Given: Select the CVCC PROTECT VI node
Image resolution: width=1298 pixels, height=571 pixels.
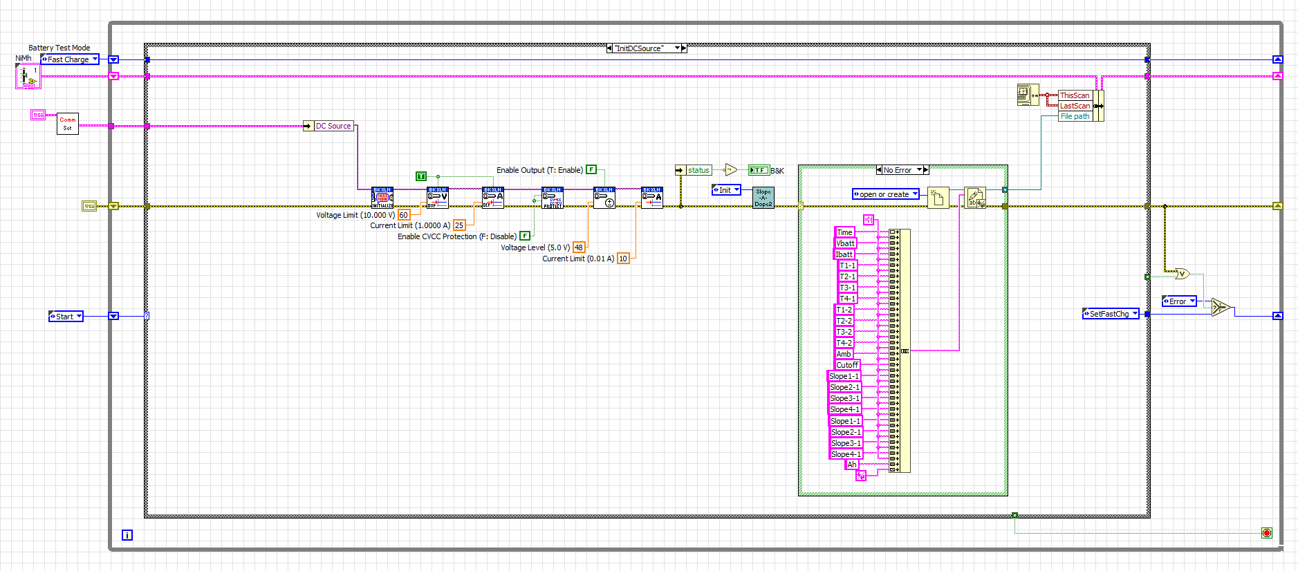Looking at the screenshot, I should (553, 198).
